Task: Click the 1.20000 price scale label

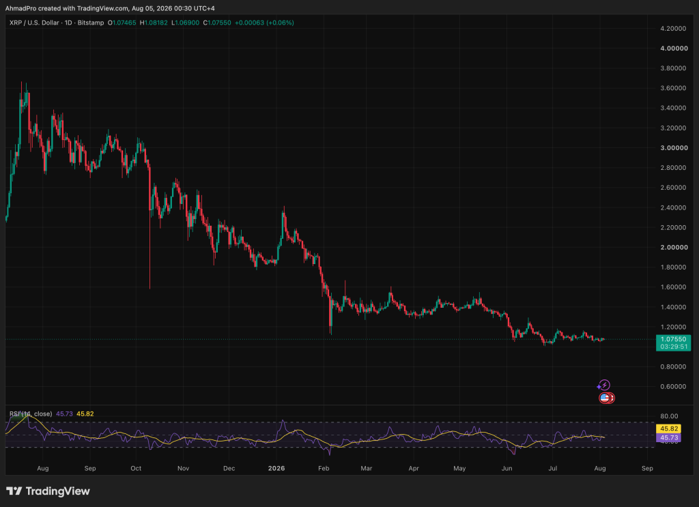Action: pyautogui.click(x=673, y=327)
